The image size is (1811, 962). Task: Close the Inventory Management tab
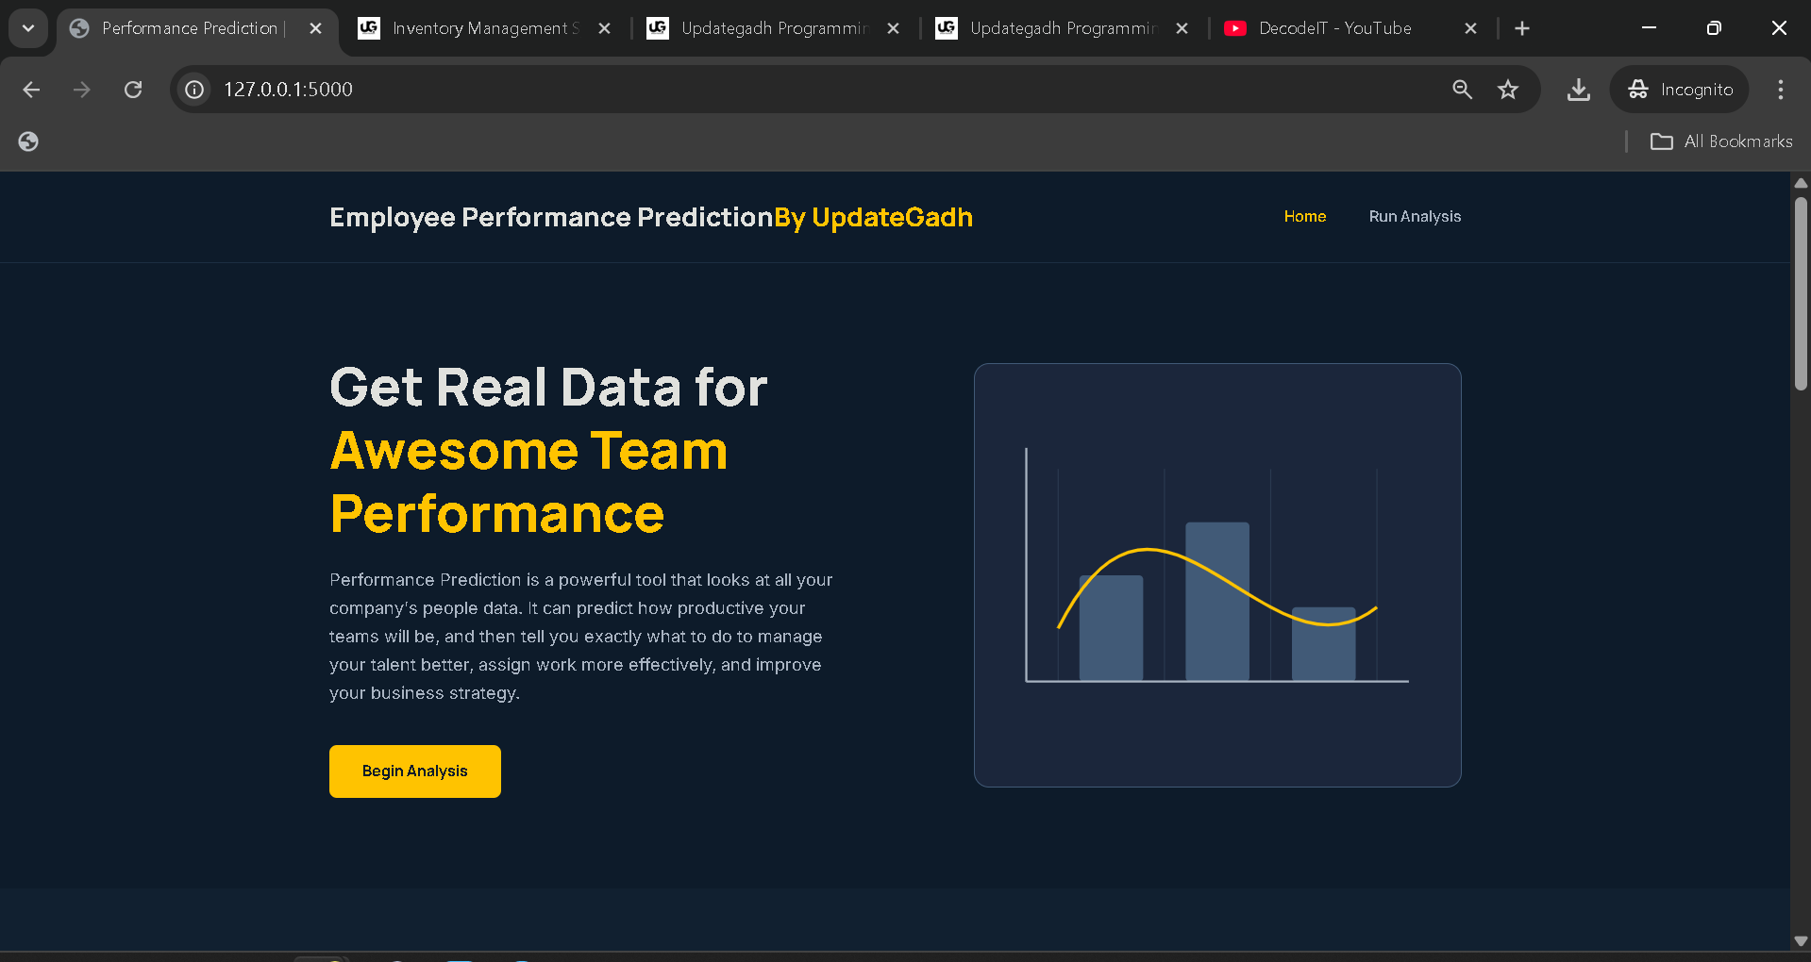pos(605,28)
